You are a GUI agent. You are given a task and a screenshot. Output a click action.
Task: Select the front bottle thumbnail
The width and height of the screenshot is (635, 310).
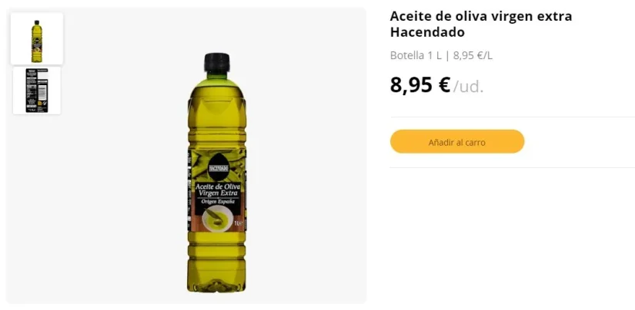pyautogui.click(x=37, y=38)
